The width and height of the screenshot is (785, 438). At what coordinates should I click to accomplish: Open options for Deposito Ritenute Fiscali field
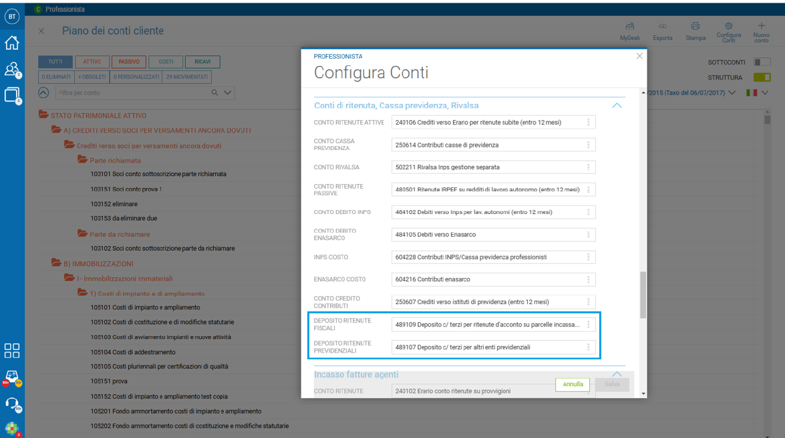(x=589, y=325)
